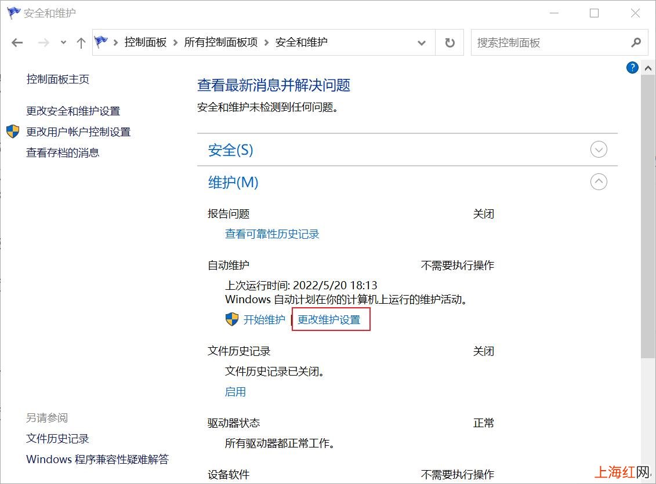Open 文件历史记录 under 另请参阅
The height and width of the screenshot is (484, 656).
click(x=58, y=438)
